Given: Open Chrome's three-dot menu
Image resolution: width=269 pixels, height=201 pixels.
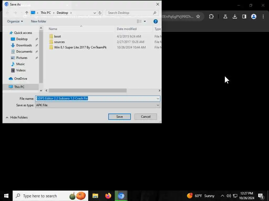Looking at the screenshot, I should tap(263, 16).
